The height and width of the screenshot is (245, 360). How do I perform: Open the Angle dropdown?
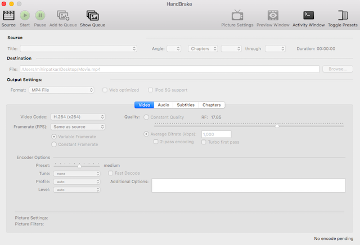pyautogui.click(x=174, y=49)
